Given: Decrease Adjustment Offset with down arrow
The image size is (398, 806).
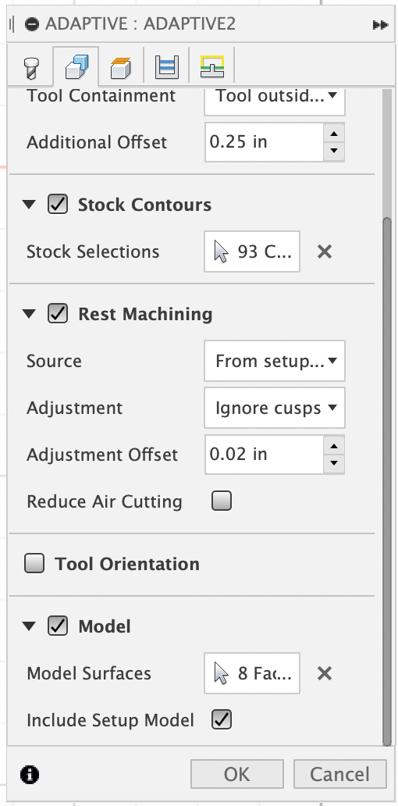Looking at the screenshot, I should tap(334, 464).
